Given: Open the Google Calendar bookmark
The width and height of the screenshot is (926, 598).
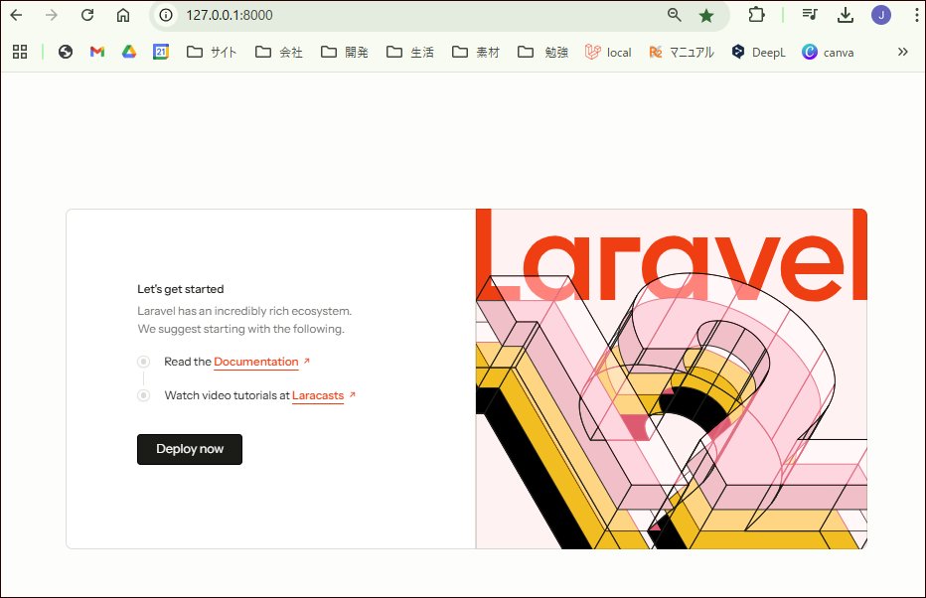Looking at the screenshot, I should [161, 52].
